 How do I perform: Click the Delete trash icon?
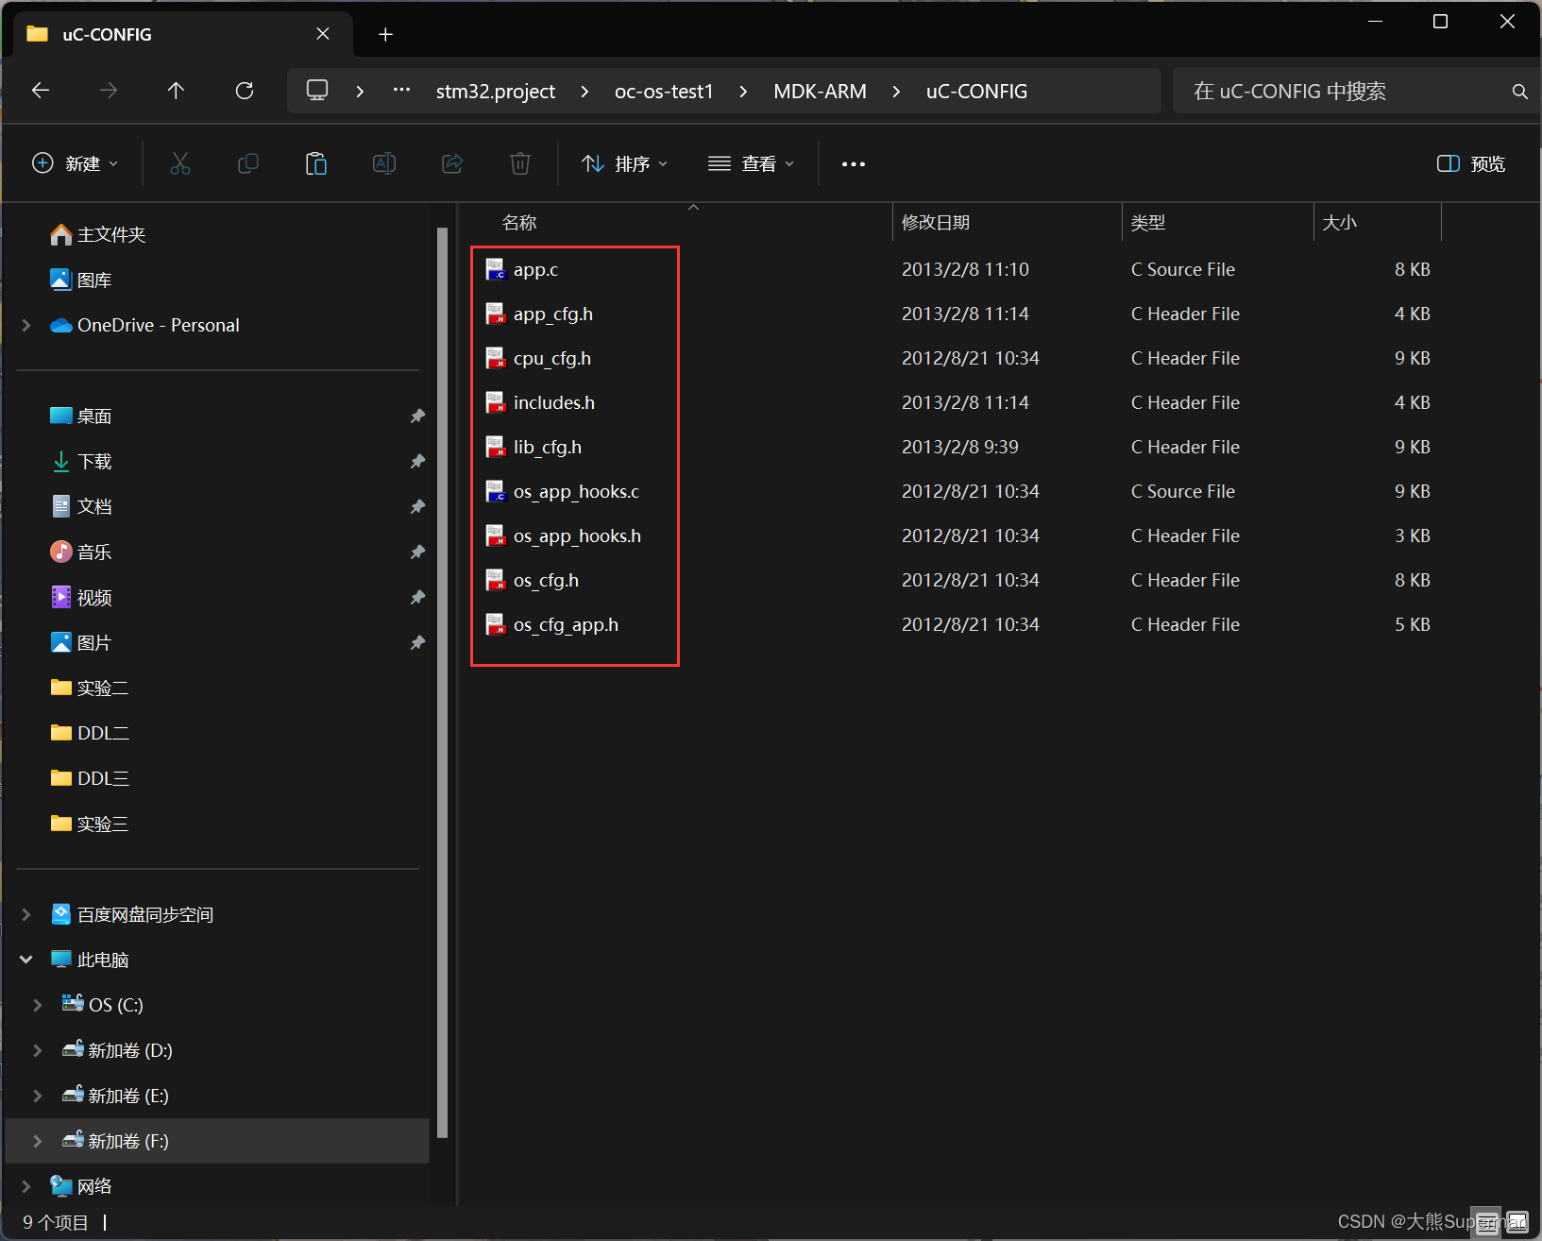point(520,163)
